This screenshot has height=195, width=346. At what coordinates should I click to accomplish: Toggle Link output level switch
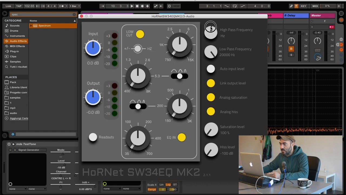211,83
